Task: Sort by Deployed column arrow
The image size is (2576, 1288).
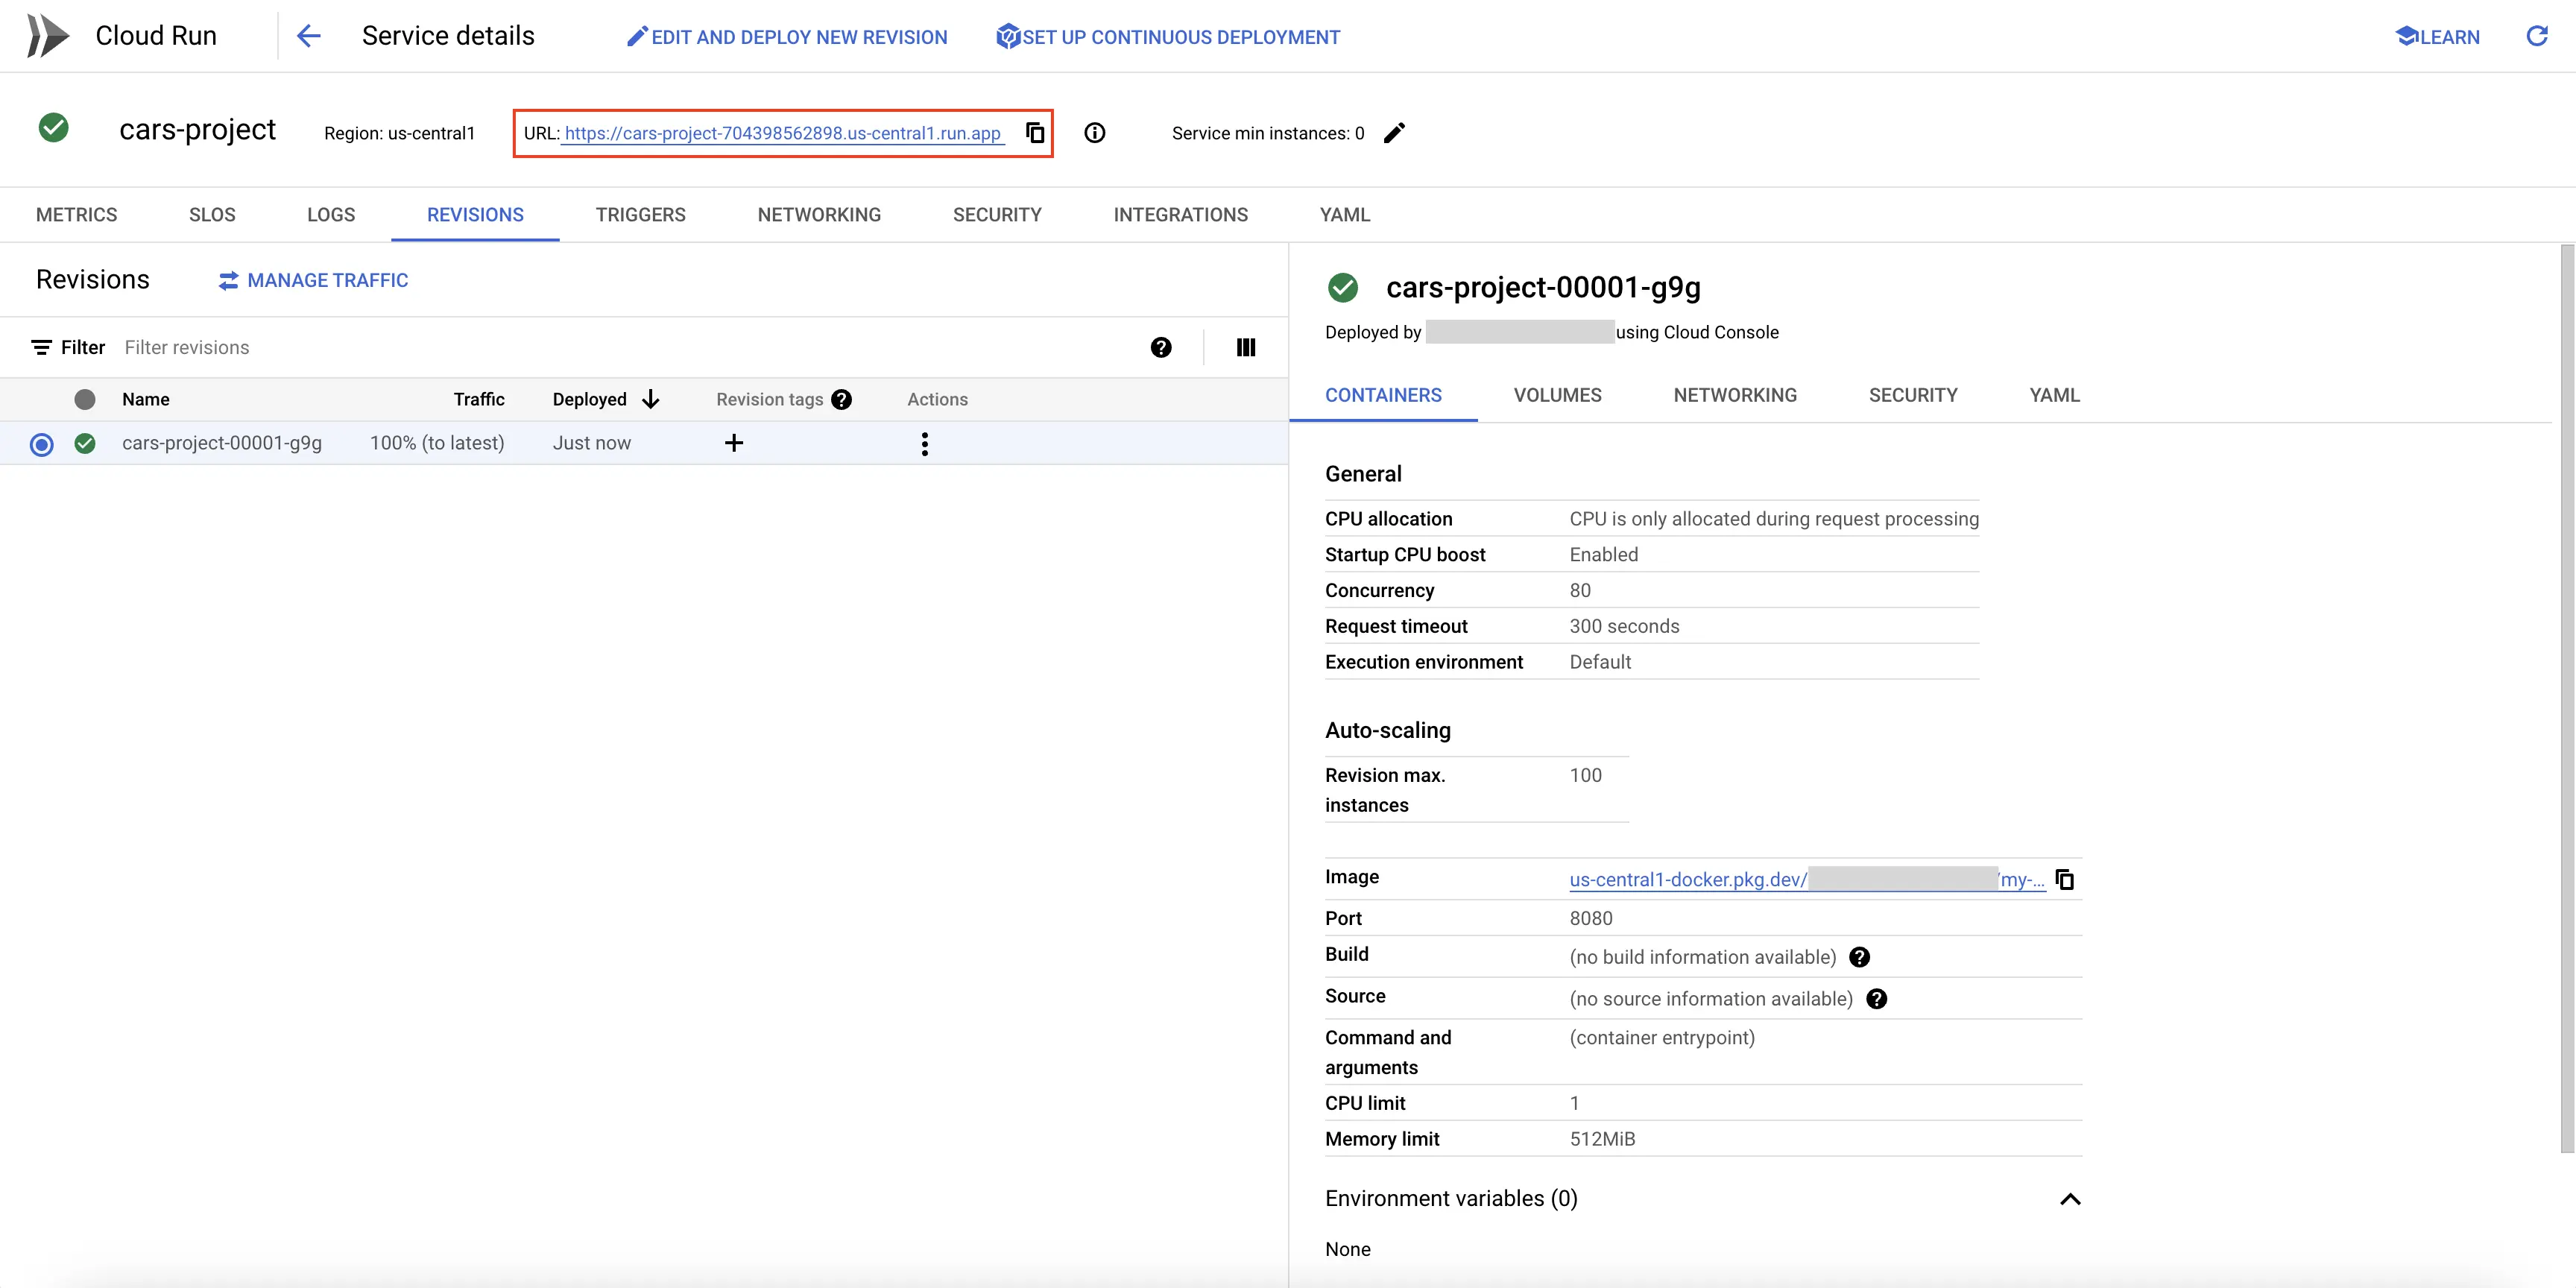Action: click(x=651, y=399)
